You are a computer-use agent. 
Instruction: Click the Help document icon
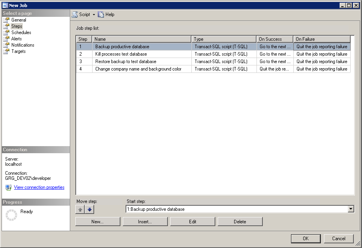[x=101, y=14]
